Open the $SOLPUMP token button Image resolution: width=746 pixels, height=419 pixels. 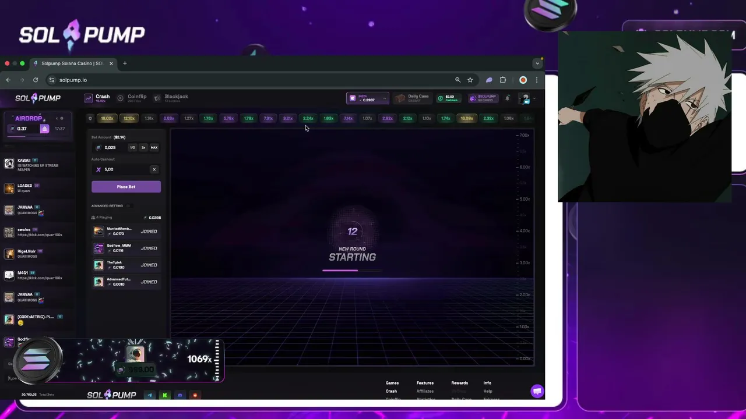pyautogui.click(x=483, y=98)
